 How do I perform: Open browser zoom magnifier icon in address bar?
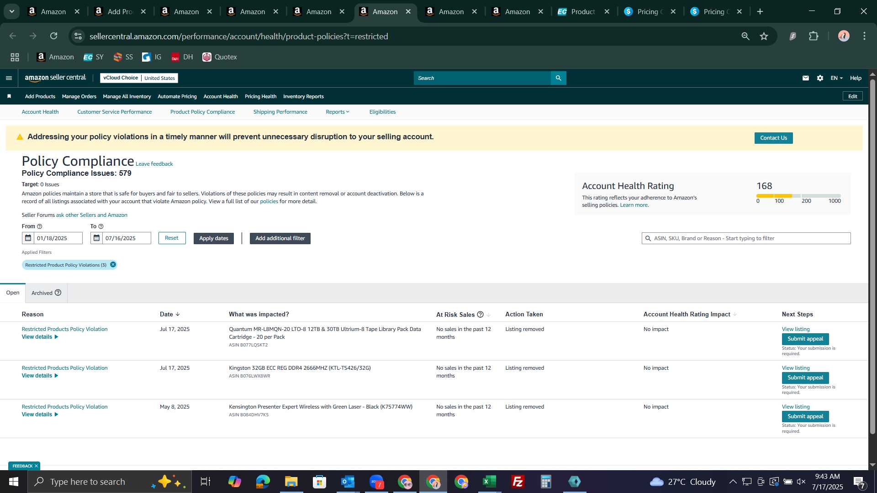coord(745,36)
